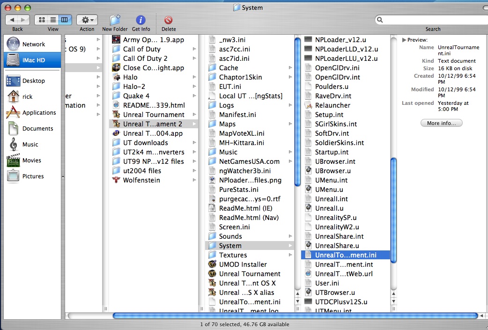The image size is (488, 330).
Task: Select iMac HD in the sidebar
Action: coord(32,60)
